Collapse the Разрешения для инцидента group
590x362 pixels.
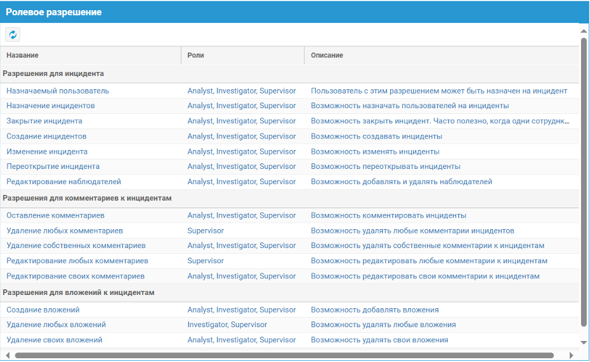click(x=53, y=73)
